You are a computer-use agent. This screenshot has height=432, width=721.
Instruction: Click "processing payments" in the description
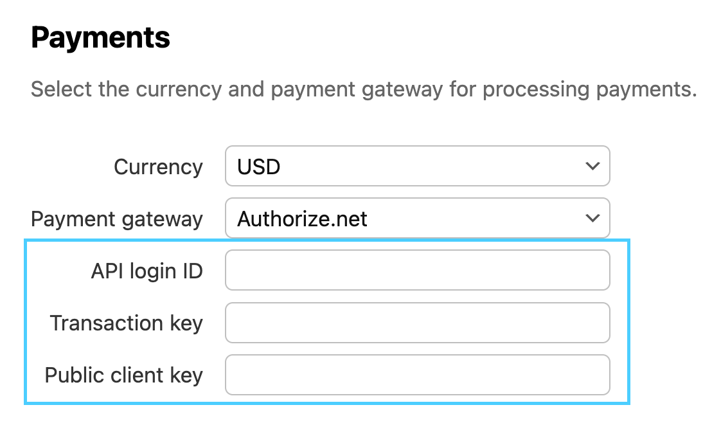(589, 89)
